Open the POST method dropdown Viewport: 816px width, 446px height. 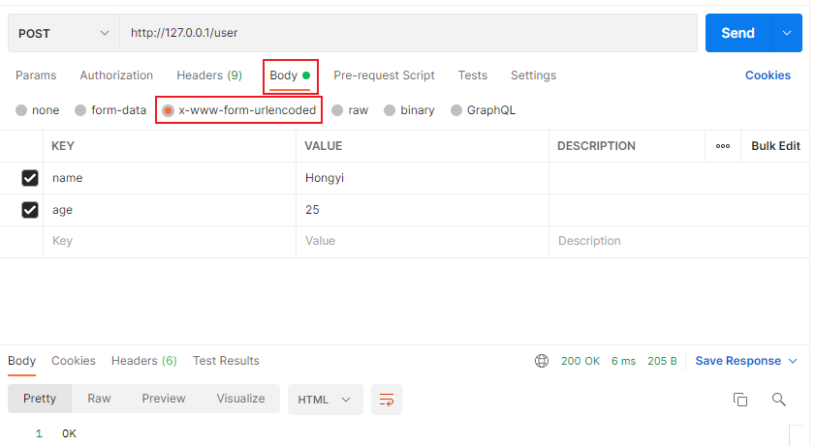(63, 33)
